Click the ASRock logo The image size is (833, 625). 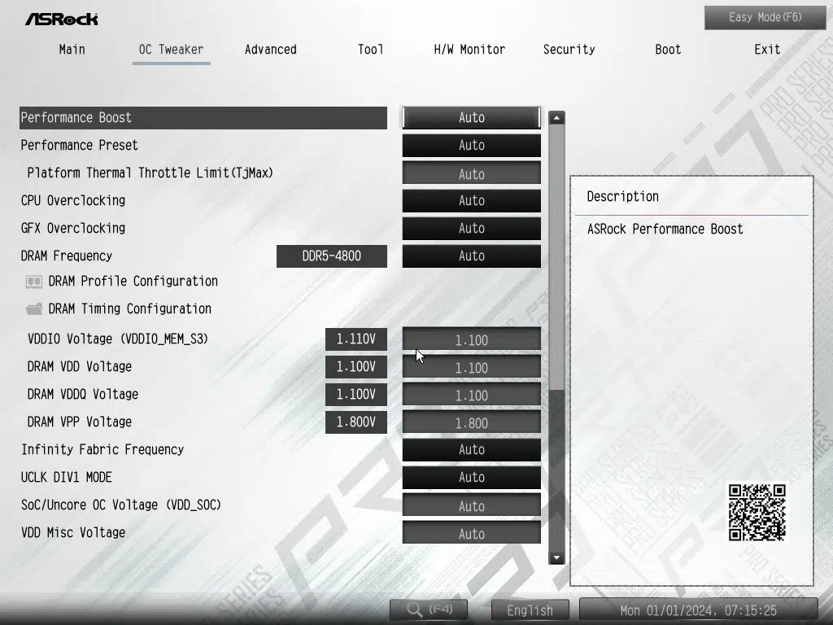tap(61, 18)
